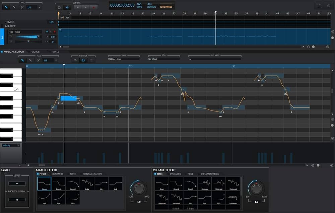Select the scissors tool in the top toolbar
Screen dimensions: 335x213
[23, 7]
